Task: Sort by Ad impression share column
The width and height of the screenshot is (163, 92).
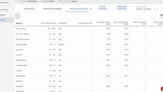Action: (x=85, y=23)
